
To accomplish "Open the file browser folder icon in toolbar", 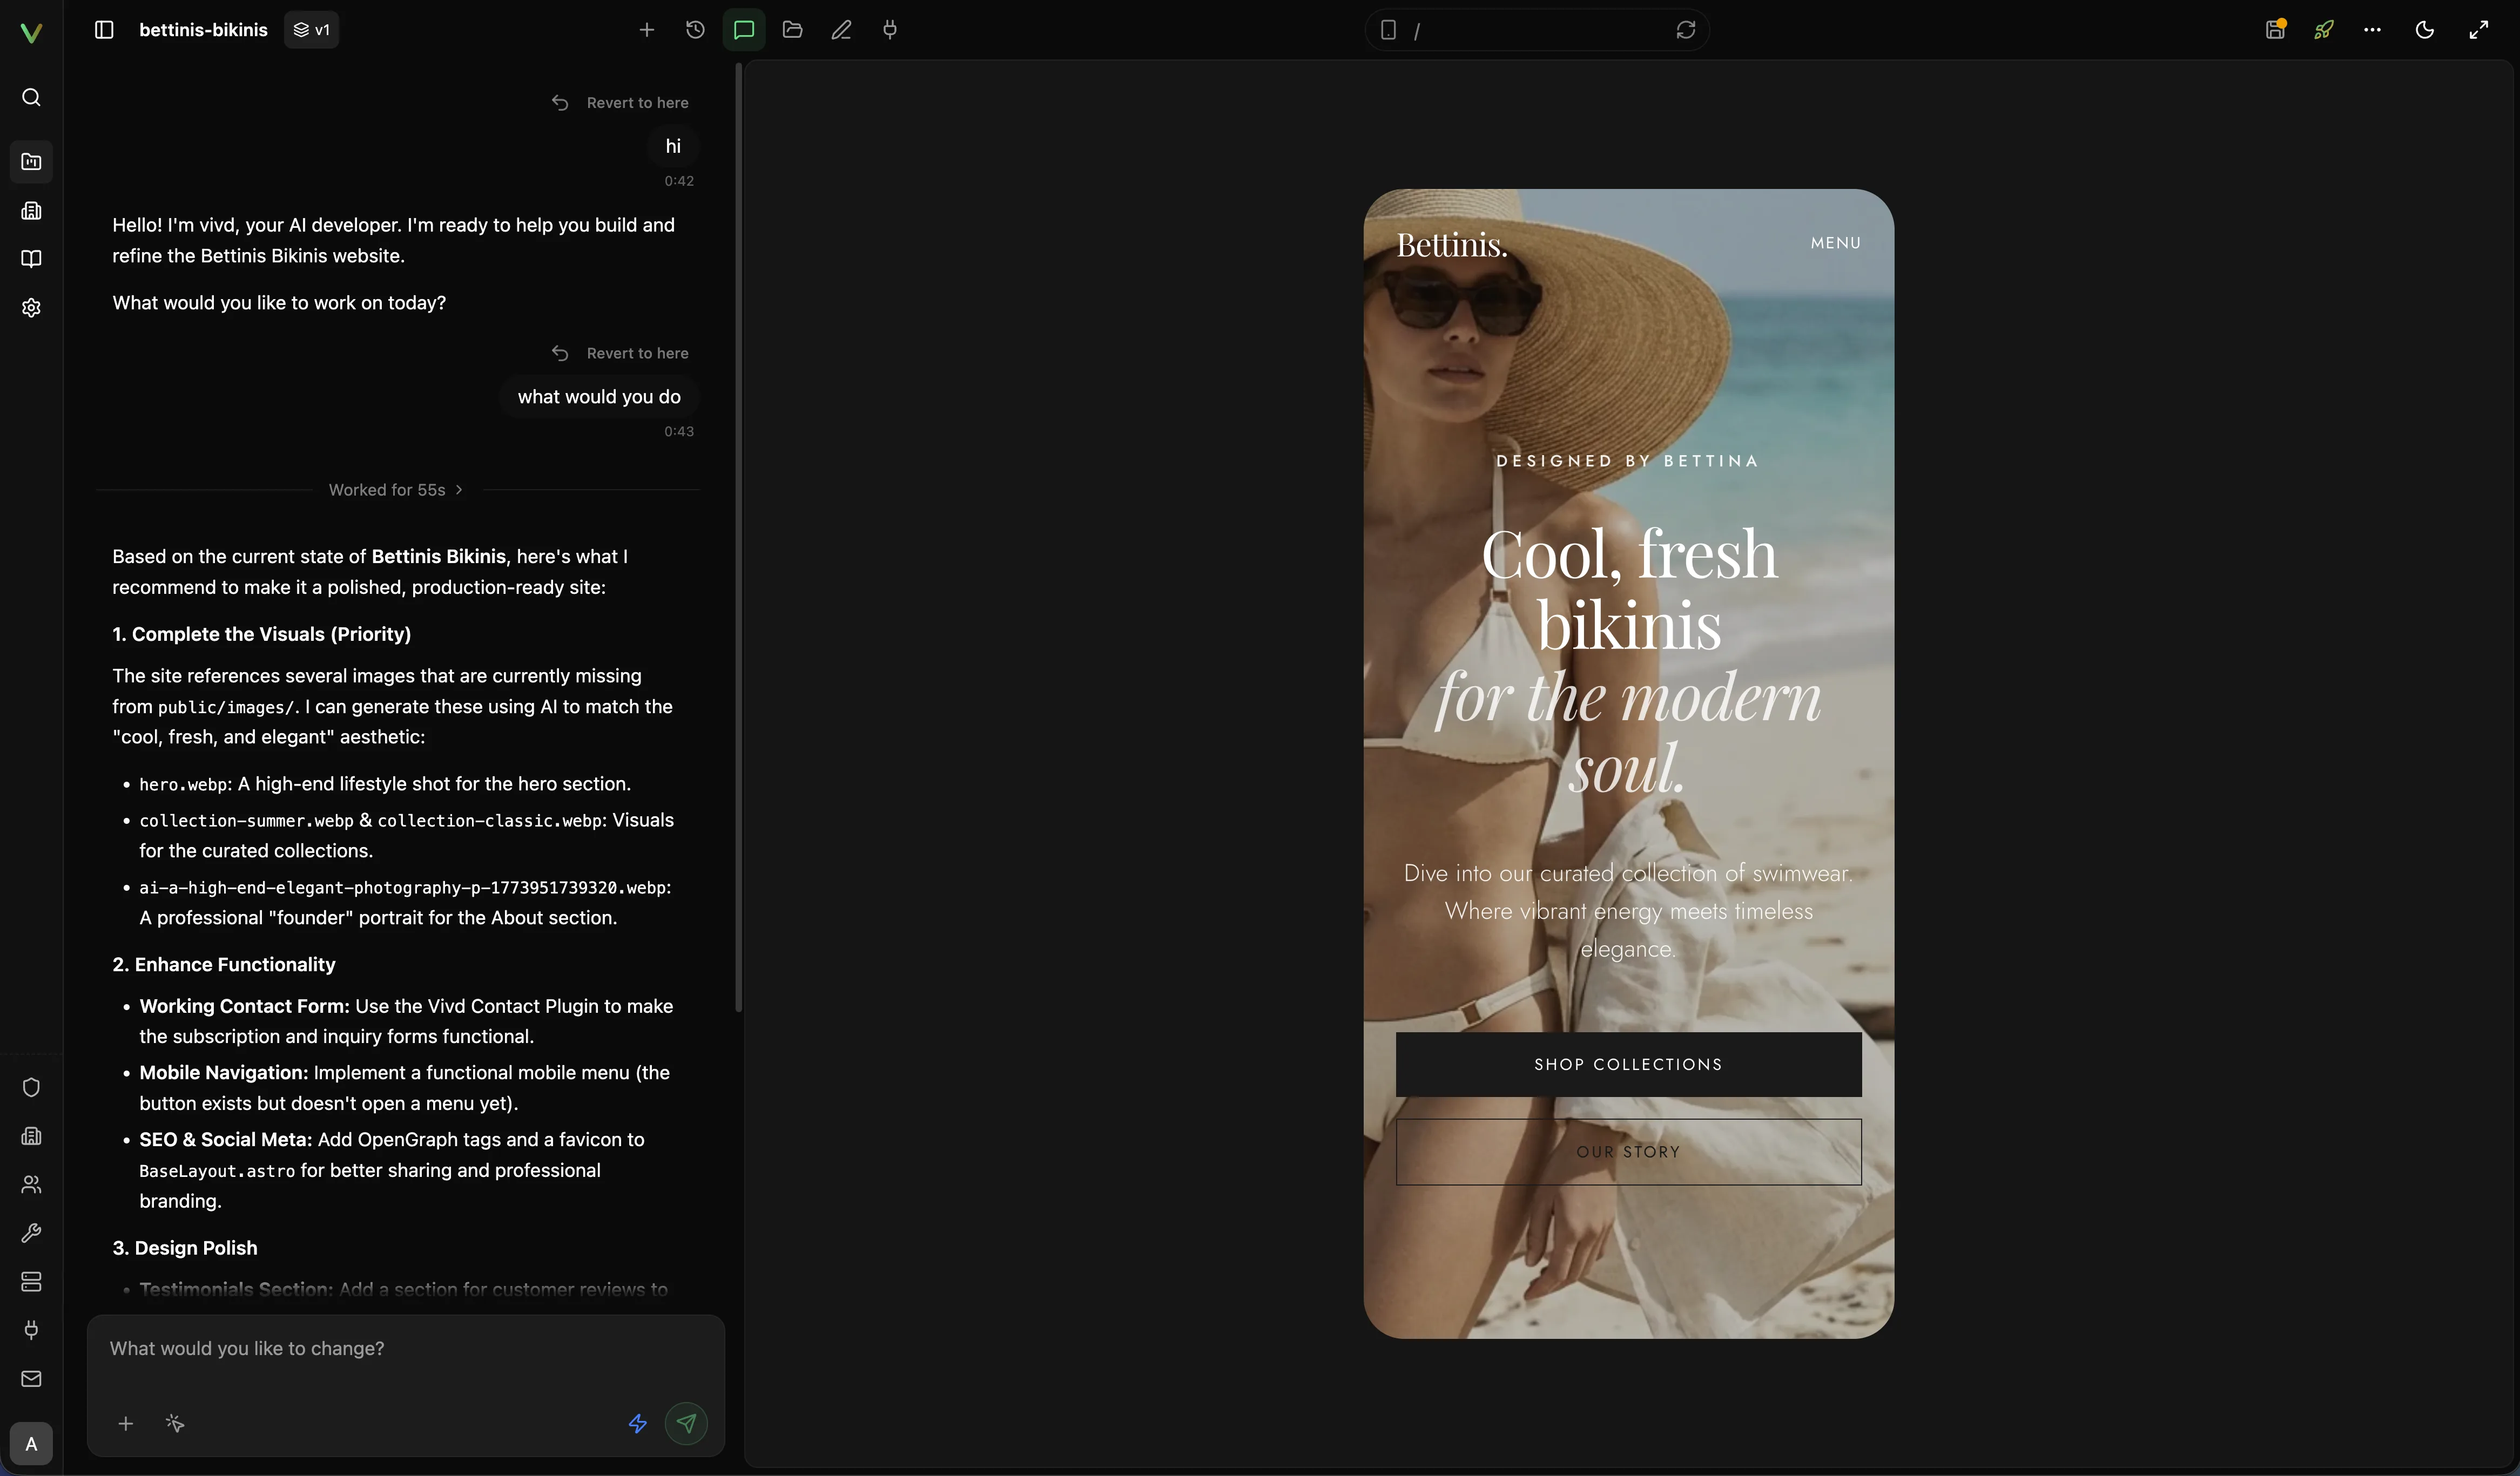I will [x=792, y=30].
